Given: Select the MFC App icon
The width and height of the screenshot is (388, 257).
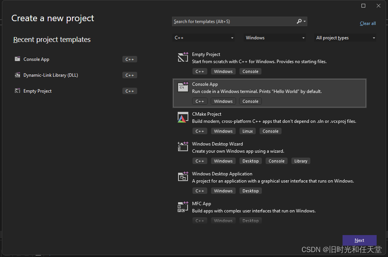Looking at the screenshot, I should tap(183, 207).
